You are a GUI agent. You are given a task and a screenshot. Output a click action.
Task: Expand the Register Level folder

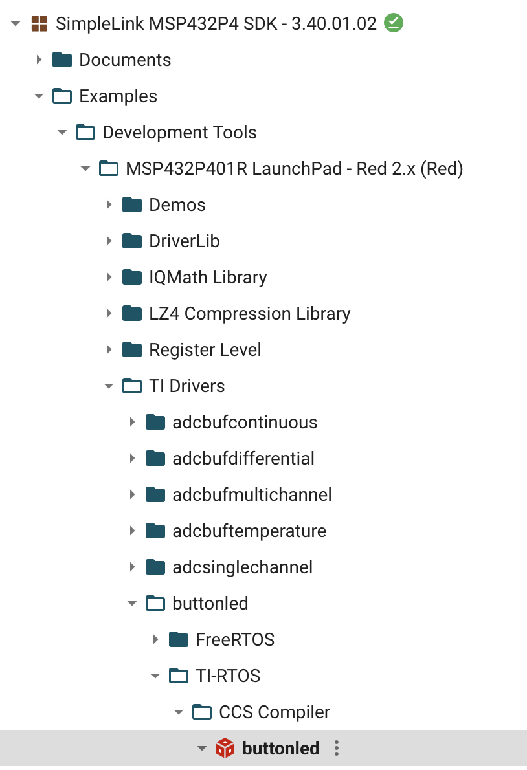(109, 349)
